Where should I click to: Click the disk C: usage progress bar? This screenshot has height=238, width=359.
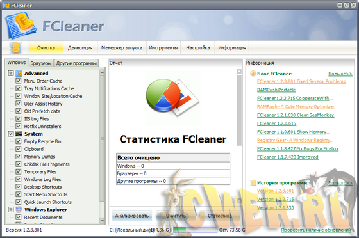[195, 230]
